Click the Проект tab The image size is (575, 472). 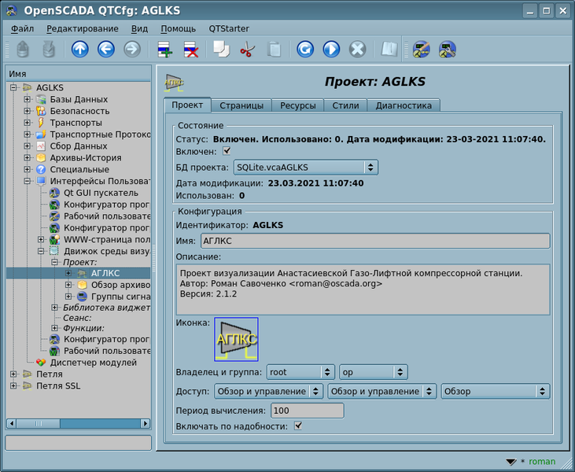click(187, 105)
